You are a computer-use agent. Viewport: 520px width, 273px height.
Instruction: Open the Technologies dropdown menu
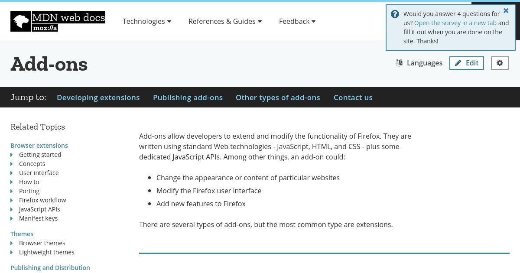coord(147,21)
